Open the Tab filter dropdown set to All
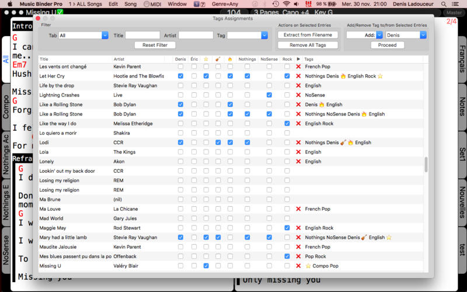467x292 pixels. tap(83, 35)
